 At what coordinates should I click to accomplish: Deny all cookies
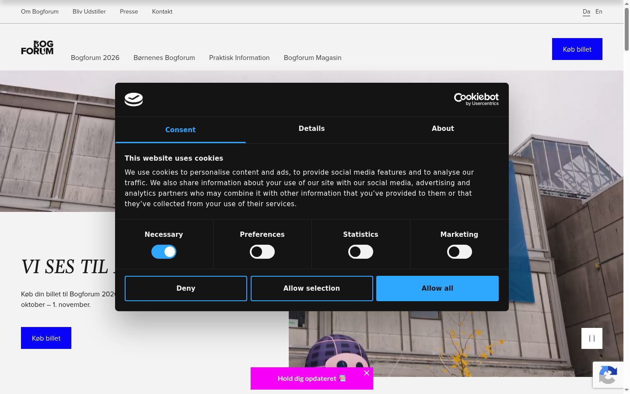pos(186,288)
